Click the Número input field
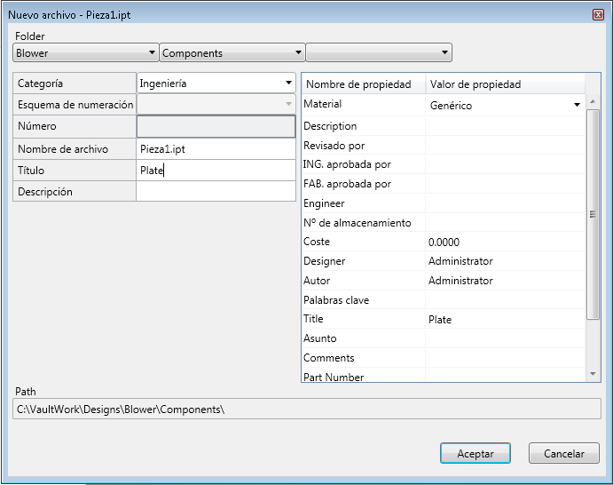Screen dimensions: 613x485 tap(216, 126)
